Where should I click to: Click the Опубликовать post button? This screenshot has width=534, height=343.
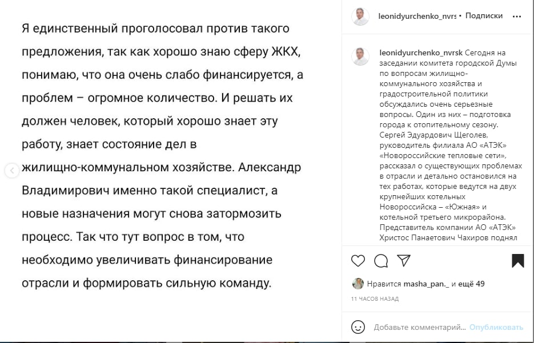(x=496, y=328)
